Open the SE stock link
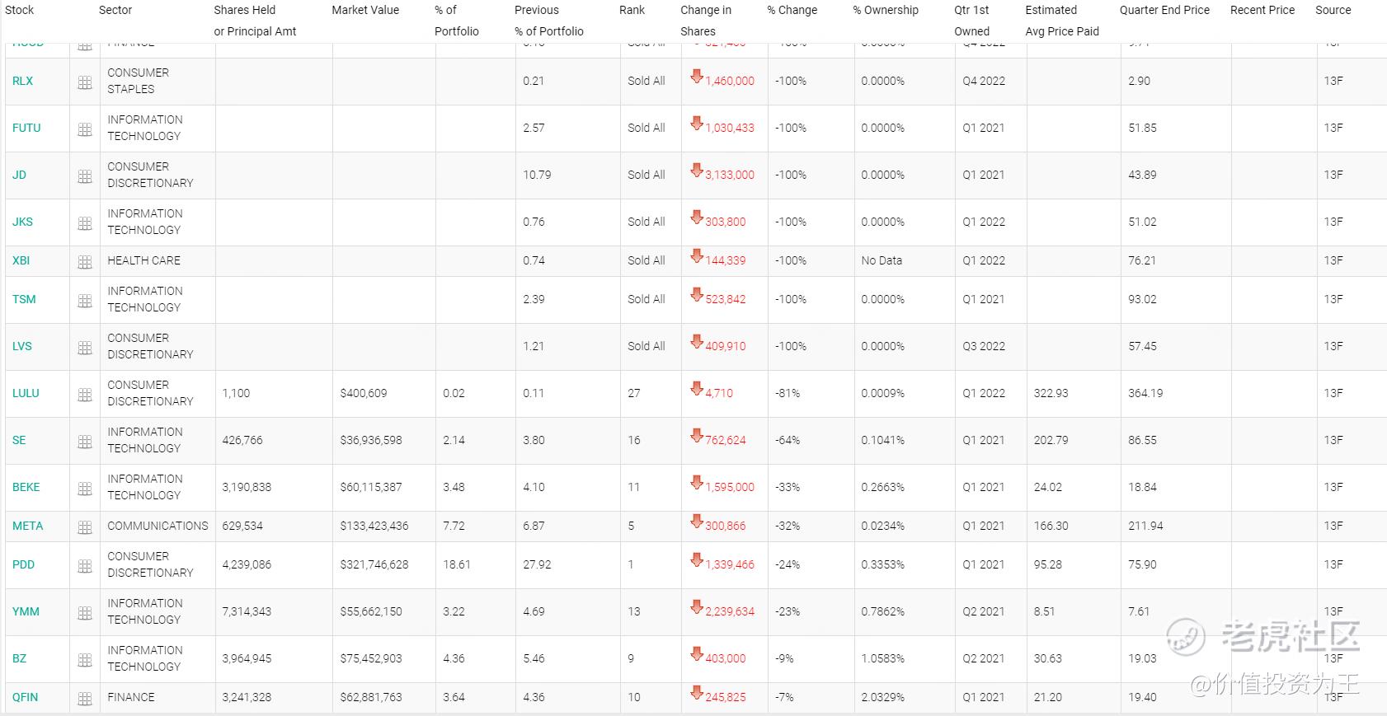Image resolution: width=1387 pixels, height=716 pixels. [19, 440]
